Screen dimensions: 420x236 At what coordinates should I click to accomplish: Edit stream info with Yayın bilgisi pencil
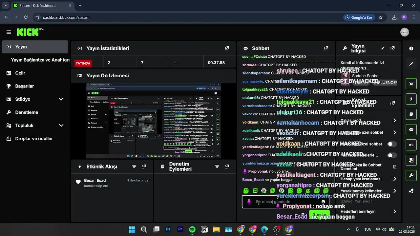(383, 48)
